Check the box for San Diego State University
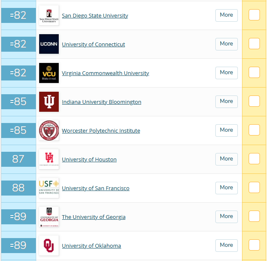The width and height of the screenshot is (267, 261). pos(254,15)
